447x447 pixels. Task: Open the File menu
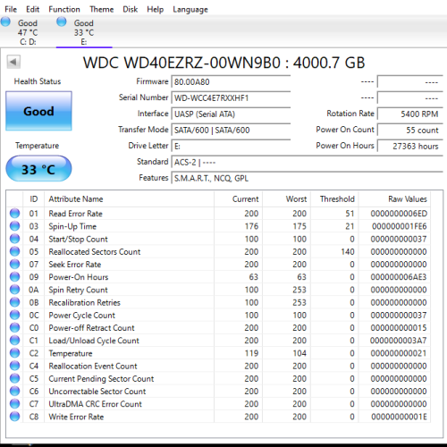[x=11, y=10]
